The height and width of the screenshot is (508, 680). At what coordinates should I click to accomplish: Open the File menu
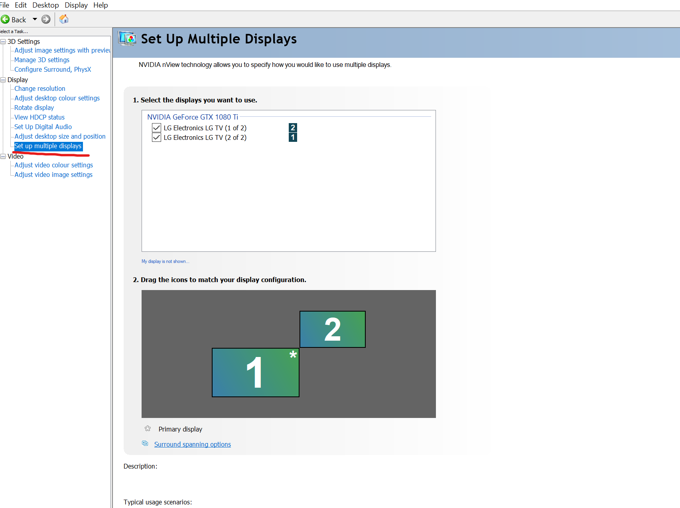(x=4, y=5)
